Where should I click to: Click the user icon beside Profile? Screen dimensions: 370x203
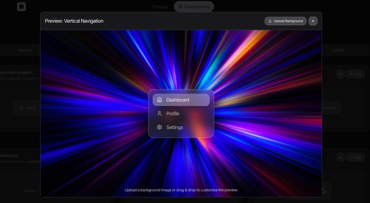159,113
